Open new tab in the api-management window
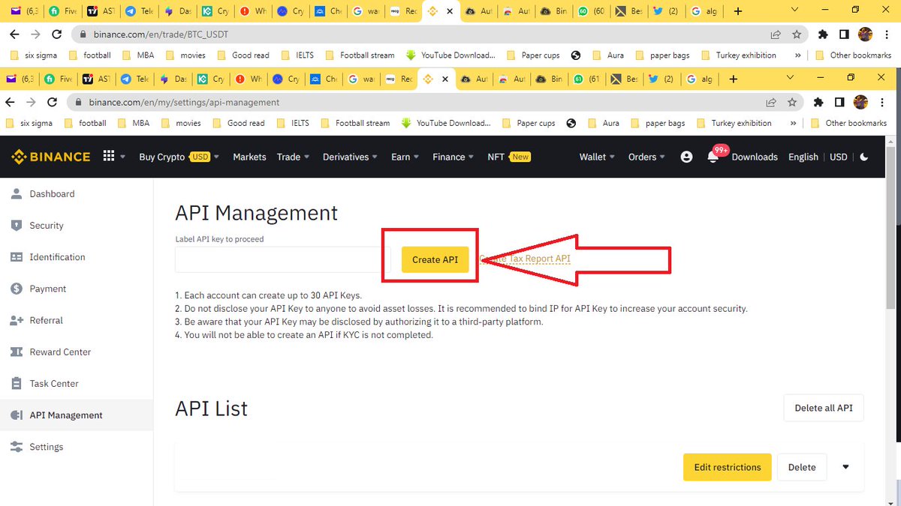The image size is (901, 506). [x=733, y=79]
